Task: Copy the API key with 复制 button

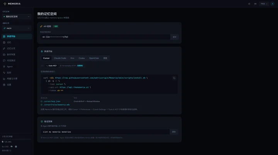Action: click(x=175, y=37)
